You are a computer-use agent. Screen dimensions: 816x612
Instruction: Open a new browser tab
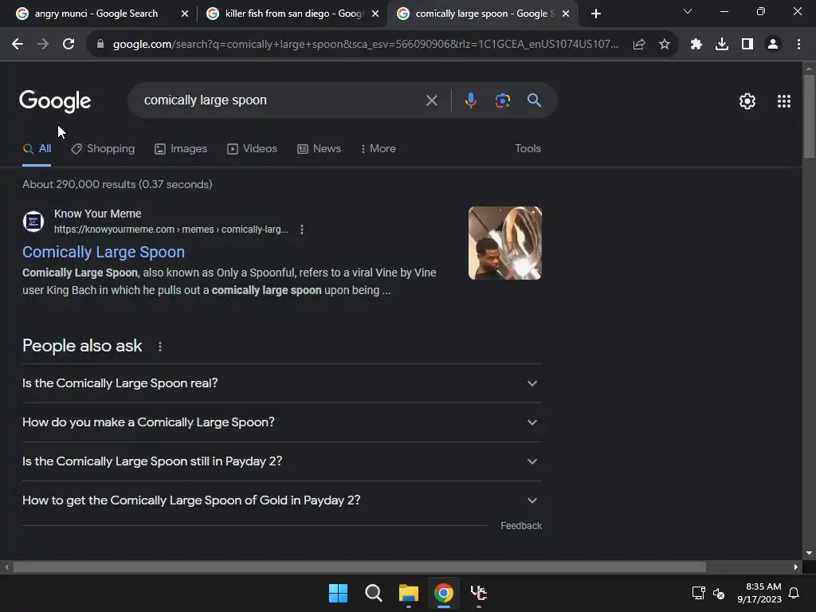[596, 14]
